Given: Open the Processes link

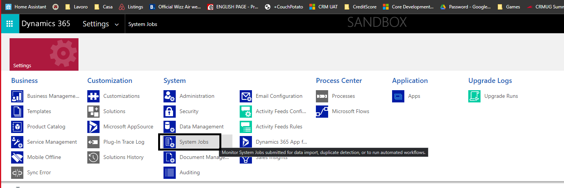Looking at the screenshot, I should [x=343, y=96].
